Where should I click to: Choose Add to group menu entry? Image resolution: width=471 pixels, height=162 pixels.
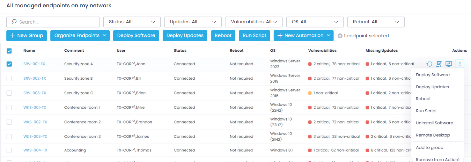pyautogui.click(x=430, y=148)
